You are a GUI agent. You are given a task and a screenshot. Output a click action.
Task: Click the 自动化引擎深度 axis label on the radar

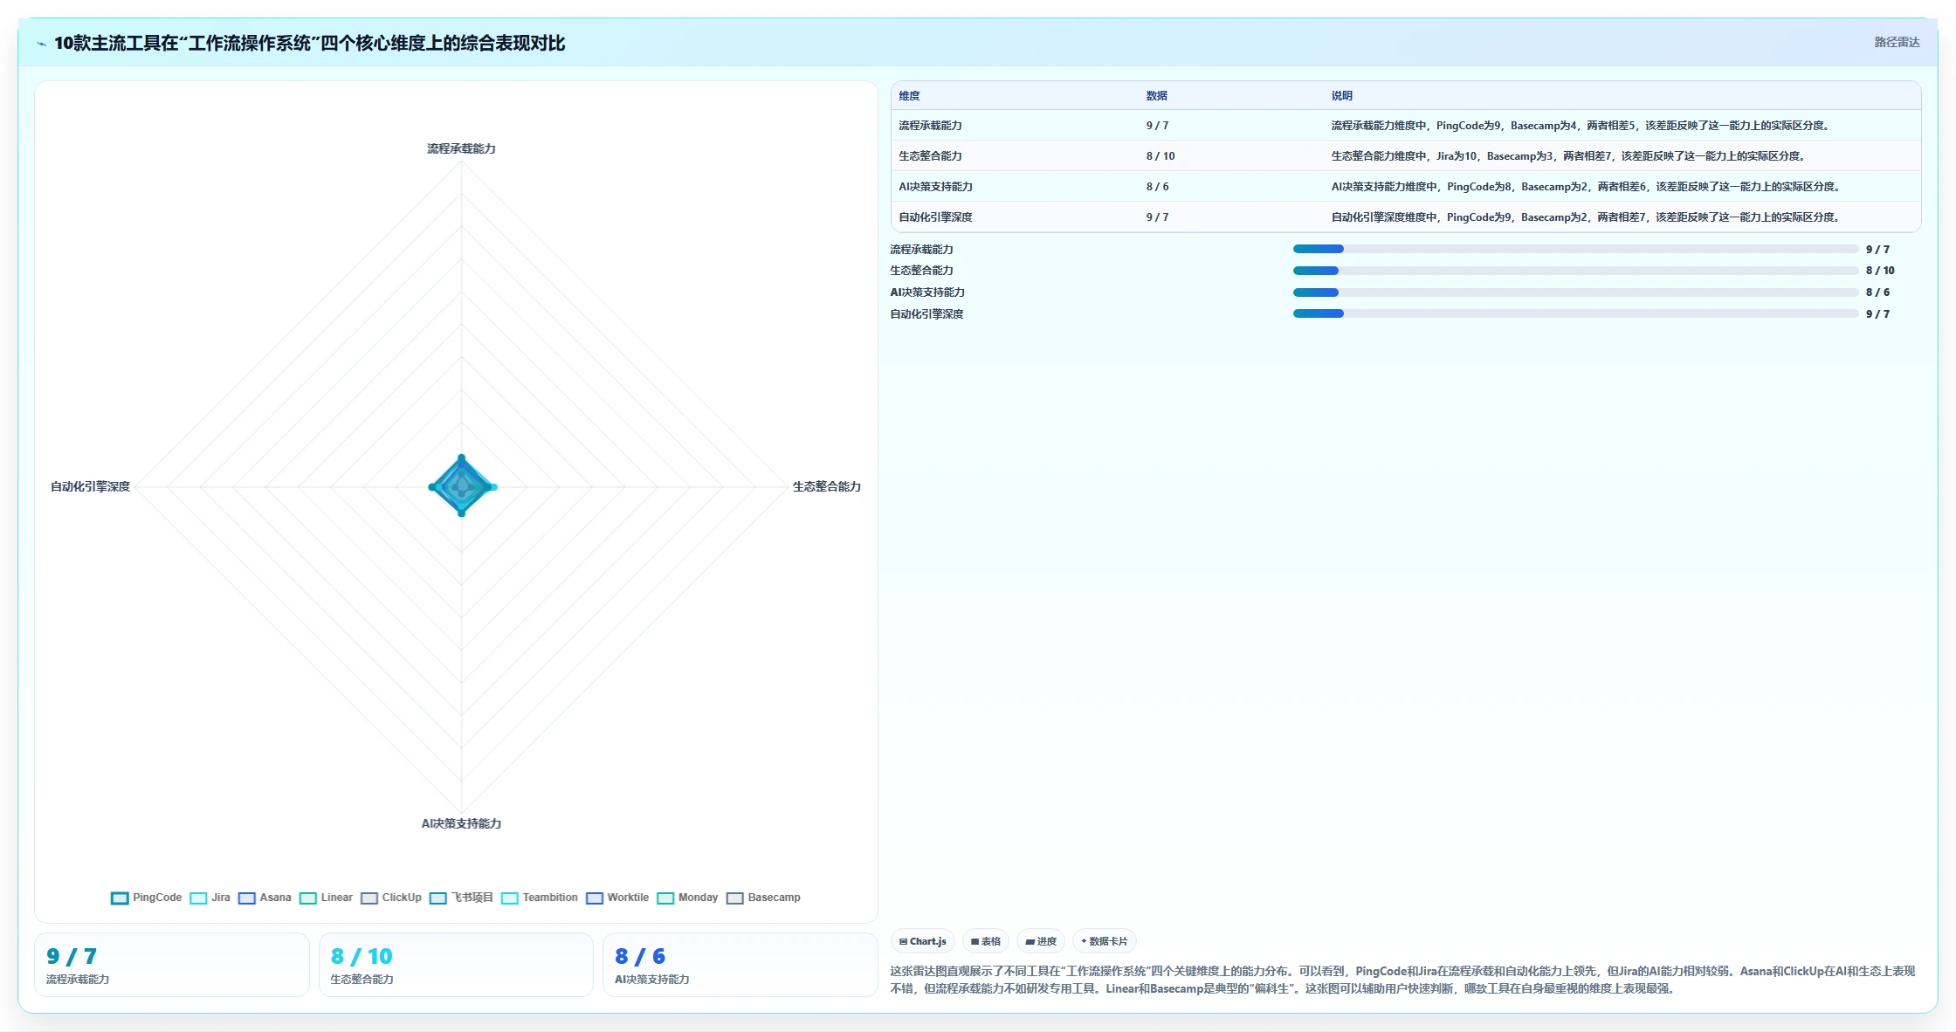coord(90,486)
